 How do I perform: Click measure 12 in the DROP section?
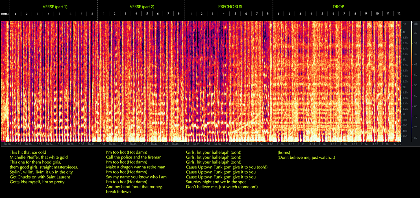399,14
